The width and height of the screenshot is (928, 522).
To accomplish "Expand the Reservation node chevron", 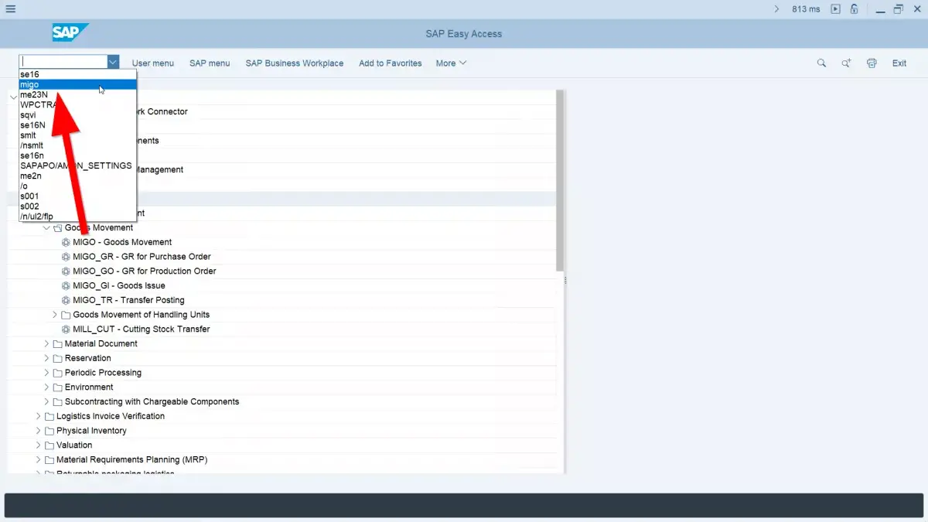I will click(46, 358).
